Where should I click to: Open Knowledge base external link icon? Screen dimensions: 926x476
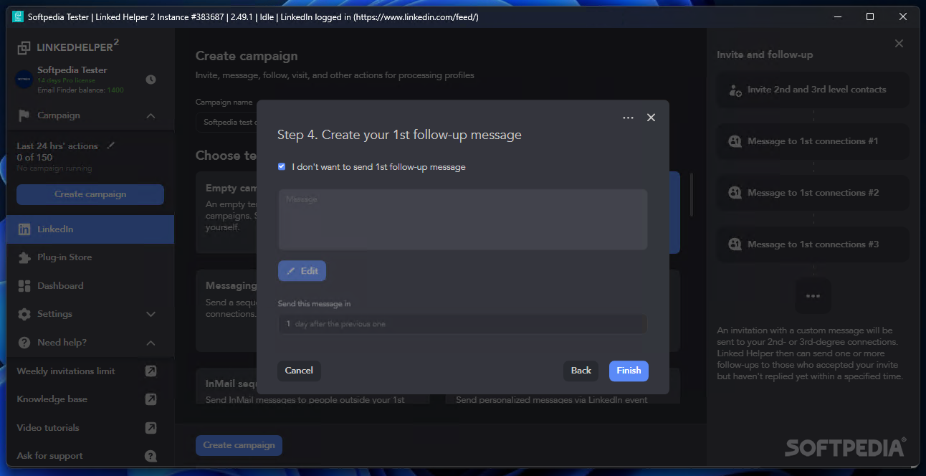(151, 399)
